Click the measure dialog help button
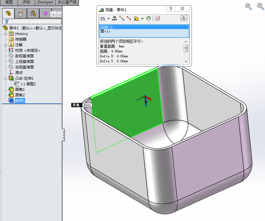The width and height of the screenshot is (265, 221). pos(170,8)
